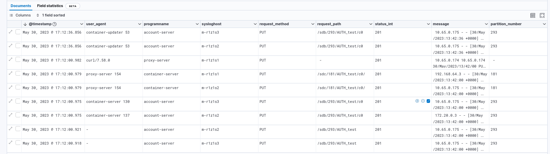Viewport: 550px width, 154px height.
Task: Open the display options grid icon
Action: coord(533,15)
